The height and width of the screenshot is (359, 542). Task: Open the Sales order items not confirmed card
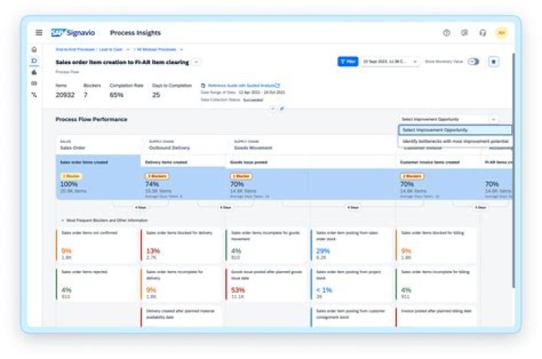[x=97, y=245]
